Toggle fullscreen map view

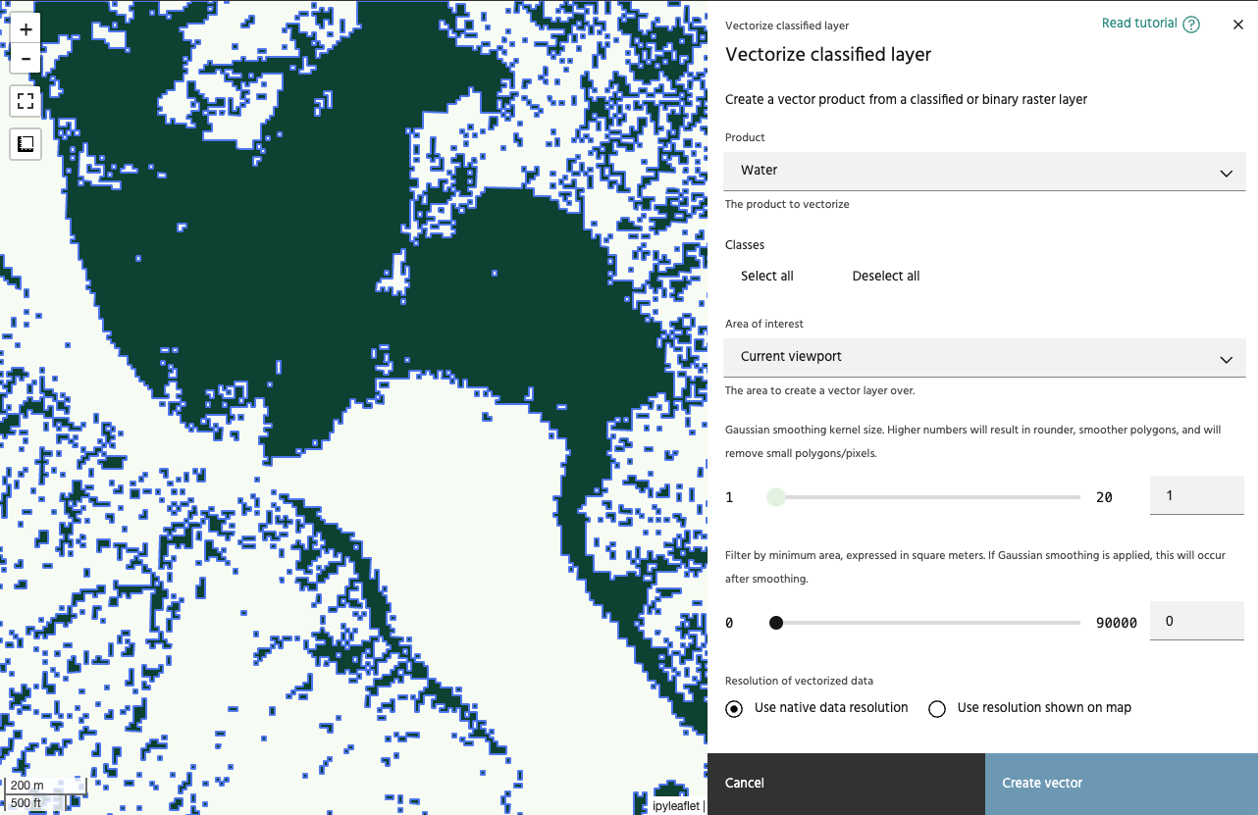(26, 100)
